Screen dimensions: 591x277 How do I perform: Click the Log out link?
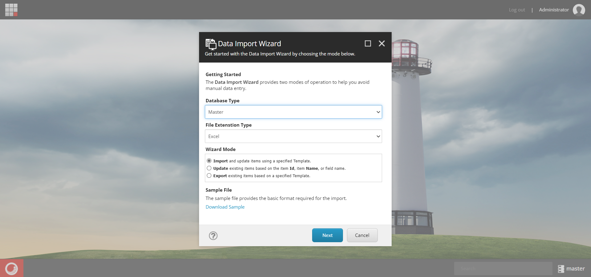[x=517, y=10]
